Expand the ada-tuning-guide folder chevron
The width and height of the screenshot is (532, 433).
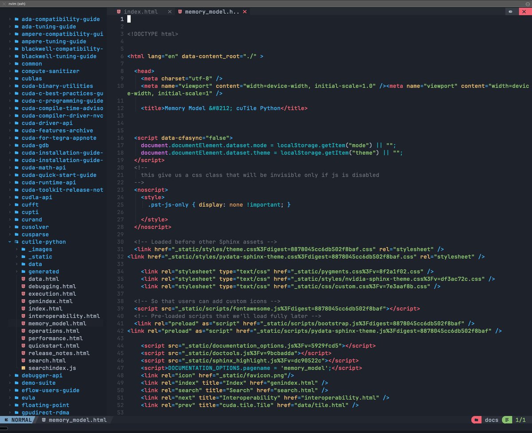pyautogui.click(x=10, y=27)
